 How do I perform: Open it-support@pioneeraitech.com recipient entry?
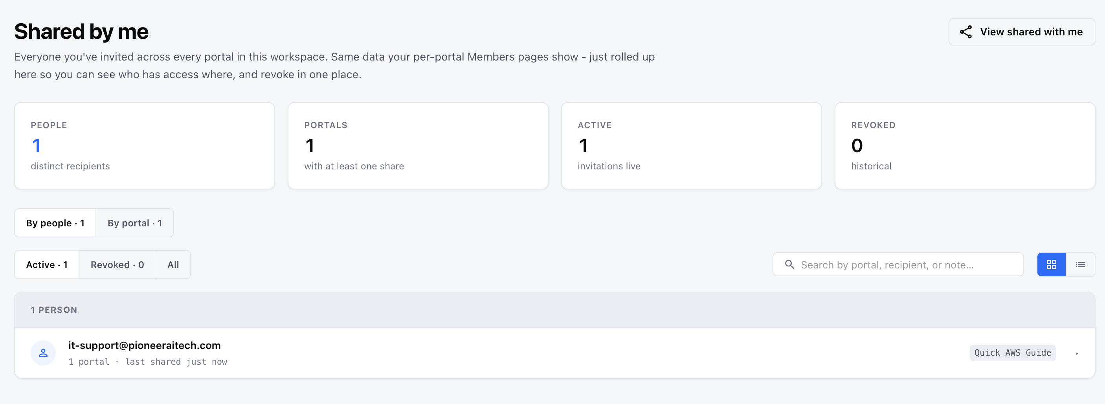(554, 353)
